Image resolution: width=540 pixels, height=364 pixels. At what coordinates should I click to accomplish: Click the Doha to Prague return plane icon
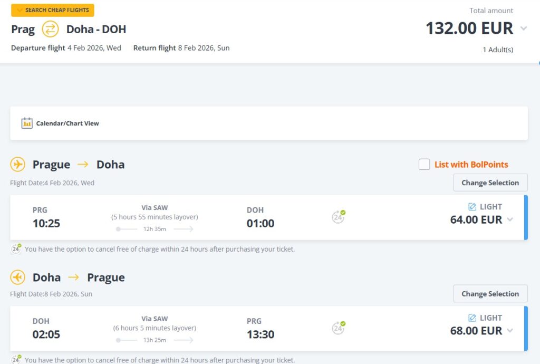(x=18, y=277)
